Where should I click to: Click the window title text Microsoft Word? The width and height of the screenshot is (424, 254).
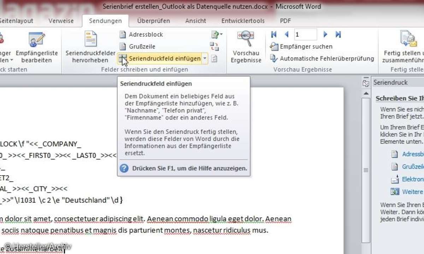pyautogui.click(x=298, y=6)
